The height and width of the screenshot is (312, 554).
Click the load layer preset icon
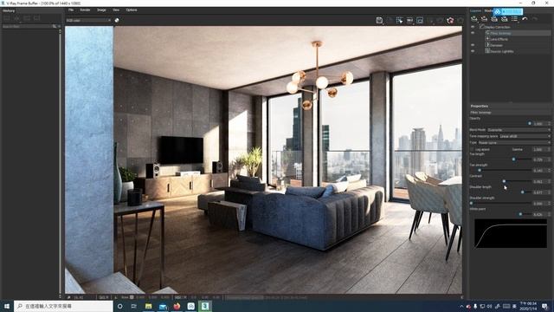504,19
